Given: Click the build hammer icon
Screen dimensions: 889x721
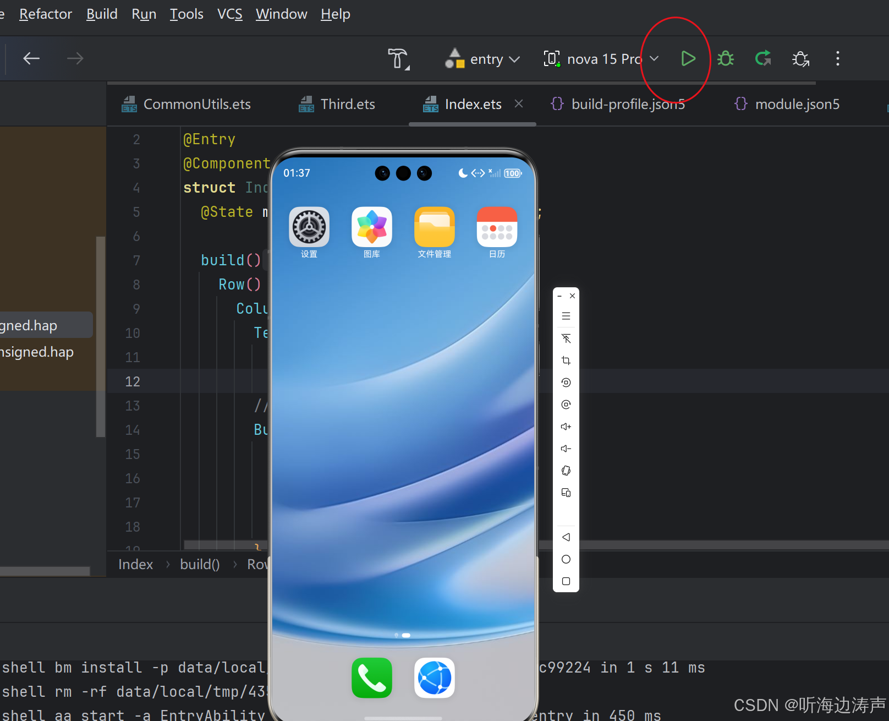Looking at the screenshot, I should point(398,58).
